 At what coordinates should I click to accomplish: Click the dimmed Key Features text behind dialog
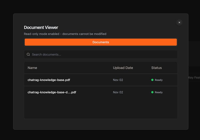(194, 78)
